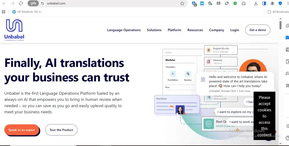The width and height of the screenshot is (289, 146).
Task: Open the Language Operations menu
Action: [x=124, y=30]
